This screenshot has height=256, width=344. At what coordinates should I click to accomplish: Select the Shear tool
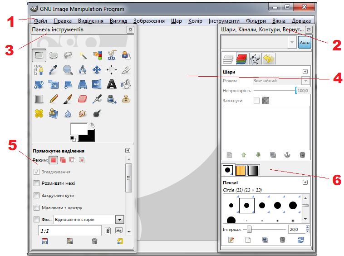coord(68,84)
